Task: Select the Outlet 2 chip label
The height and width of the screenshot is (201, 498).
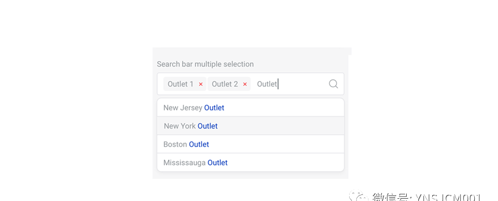Action: (225, 84)
